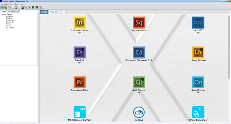The height and width of the screenshot is (124, 231).
Task: Click the XApps panel vertical scrollbar
Action: [x=229, y=47]
